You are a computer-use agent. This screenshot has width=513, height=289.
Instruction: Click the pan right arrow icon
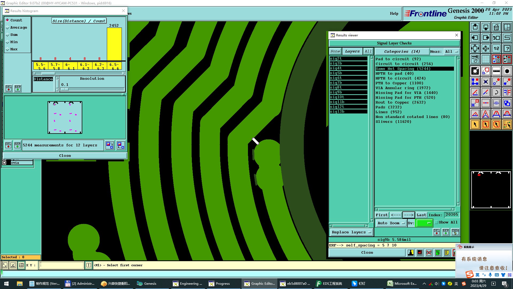(x=485, y=38)
